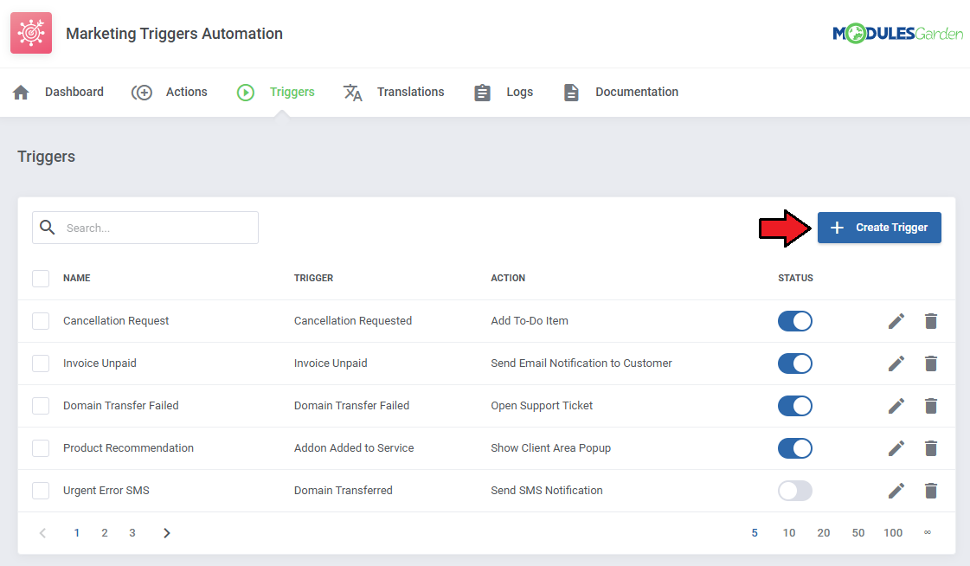Disable the Cancellation Request status toggle
This screenshot has height=566, width=970.
[795, 321]
